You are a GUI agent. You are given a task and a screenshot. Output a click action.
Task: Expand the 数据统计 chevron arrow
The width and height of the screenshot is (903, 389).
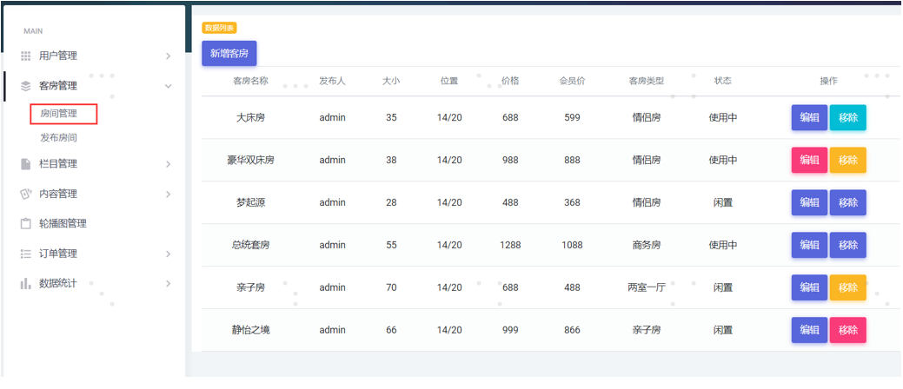tap(168, 284)
